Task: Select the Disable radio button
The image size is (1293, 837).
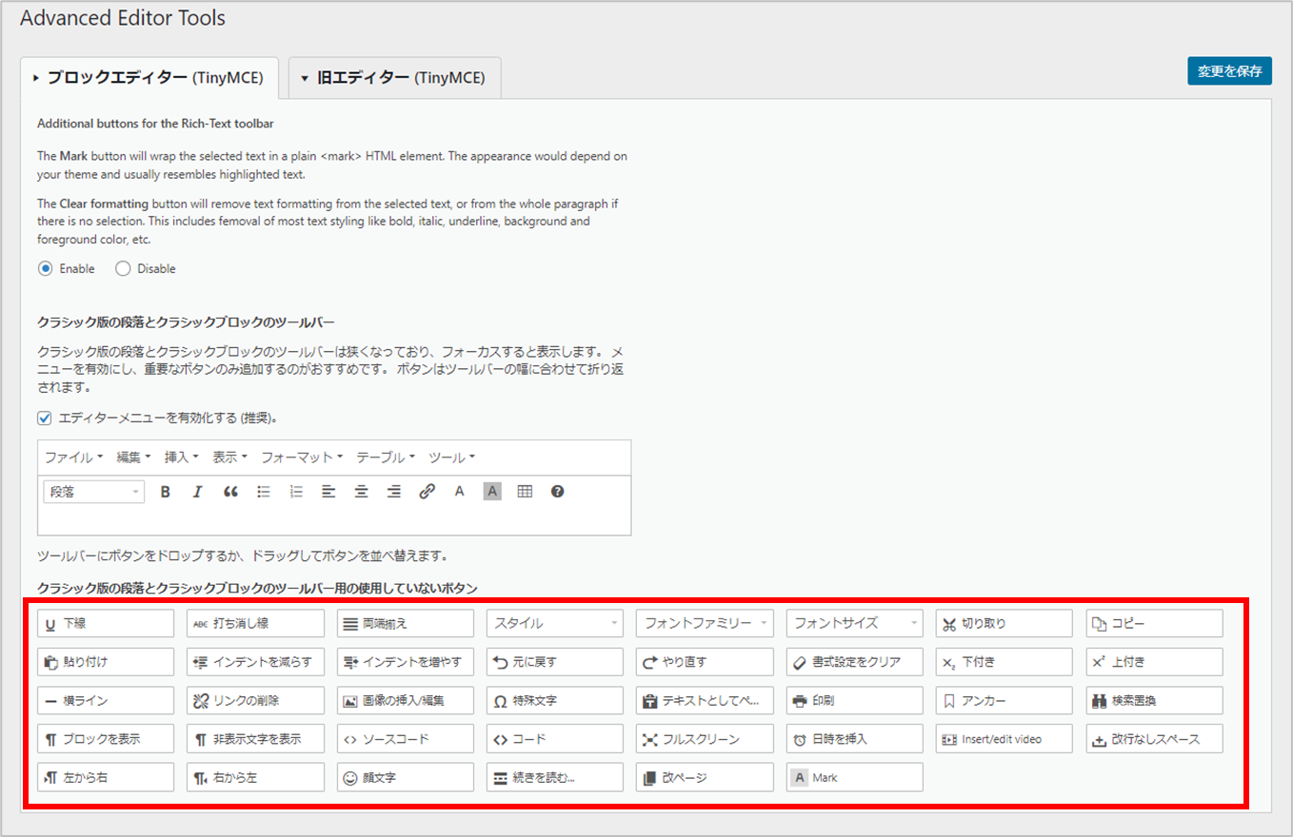Action: (x=123, y=268)
